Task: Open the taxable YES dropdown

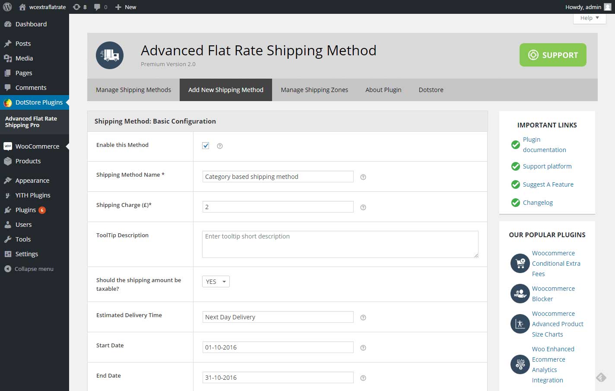Action: tap(216, 281)
